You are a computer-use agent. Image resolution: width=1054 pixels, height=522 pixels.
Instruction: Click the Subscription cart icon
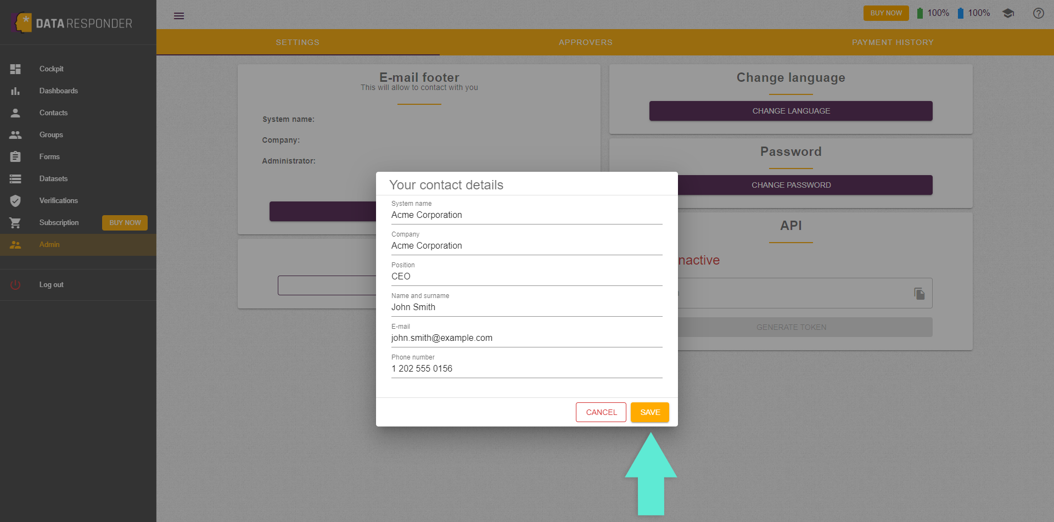[15, 223]
